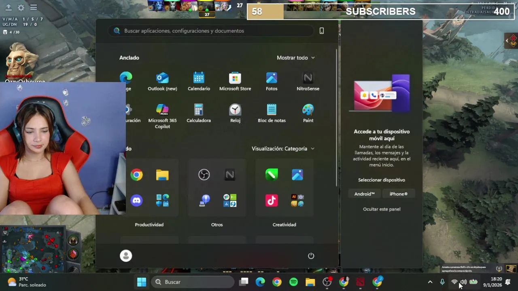
Task: Open the game hamburger menu icon
Action: coord(34,8)
